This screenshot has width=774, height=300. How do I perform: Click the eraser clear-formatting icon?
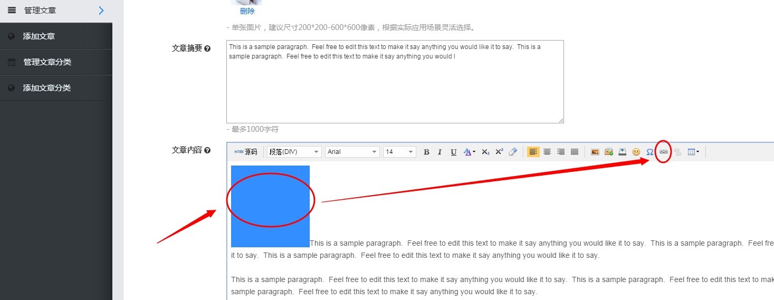513,152
